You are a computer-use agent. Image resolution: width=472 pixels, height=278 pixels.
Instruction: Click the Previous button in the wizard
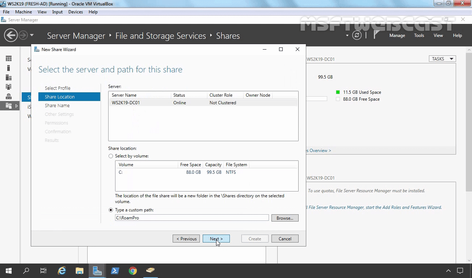tap(186, 239)
